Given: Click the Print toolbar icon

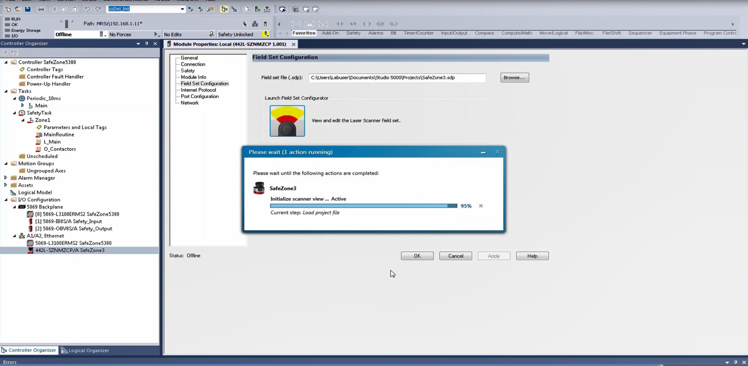Looking at the screenshot, I should 41,9.
